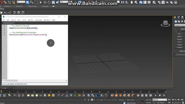This screenshot has width=185, height=104.
Task: Click the Bind to Space Warp icon
Action: coord(14,2)
